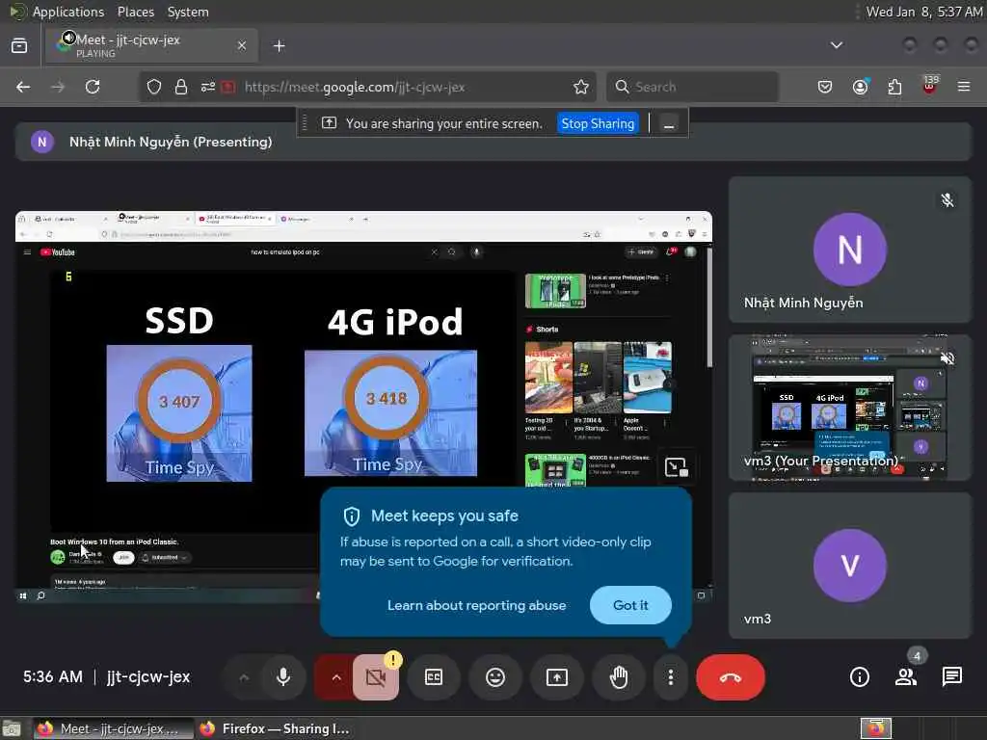Click the clock showing Wed Jan 8

coord(924,12)
